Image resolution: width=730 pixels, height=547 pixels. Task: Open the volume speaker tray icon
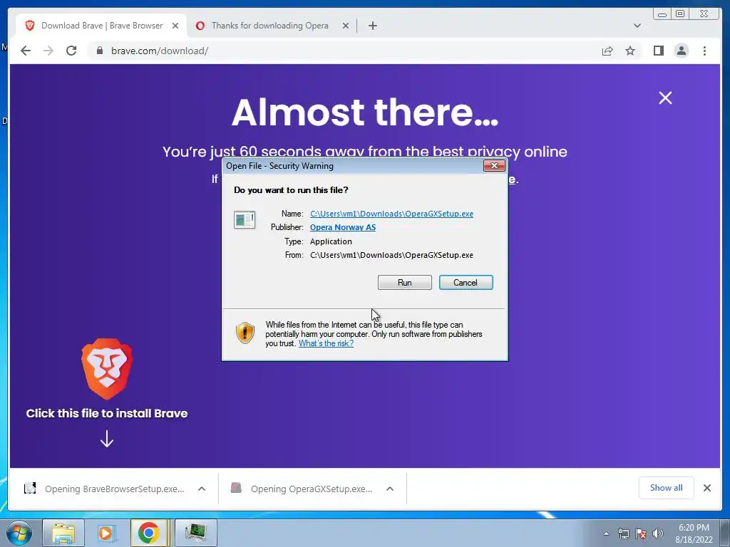click(x=658, y=533)
